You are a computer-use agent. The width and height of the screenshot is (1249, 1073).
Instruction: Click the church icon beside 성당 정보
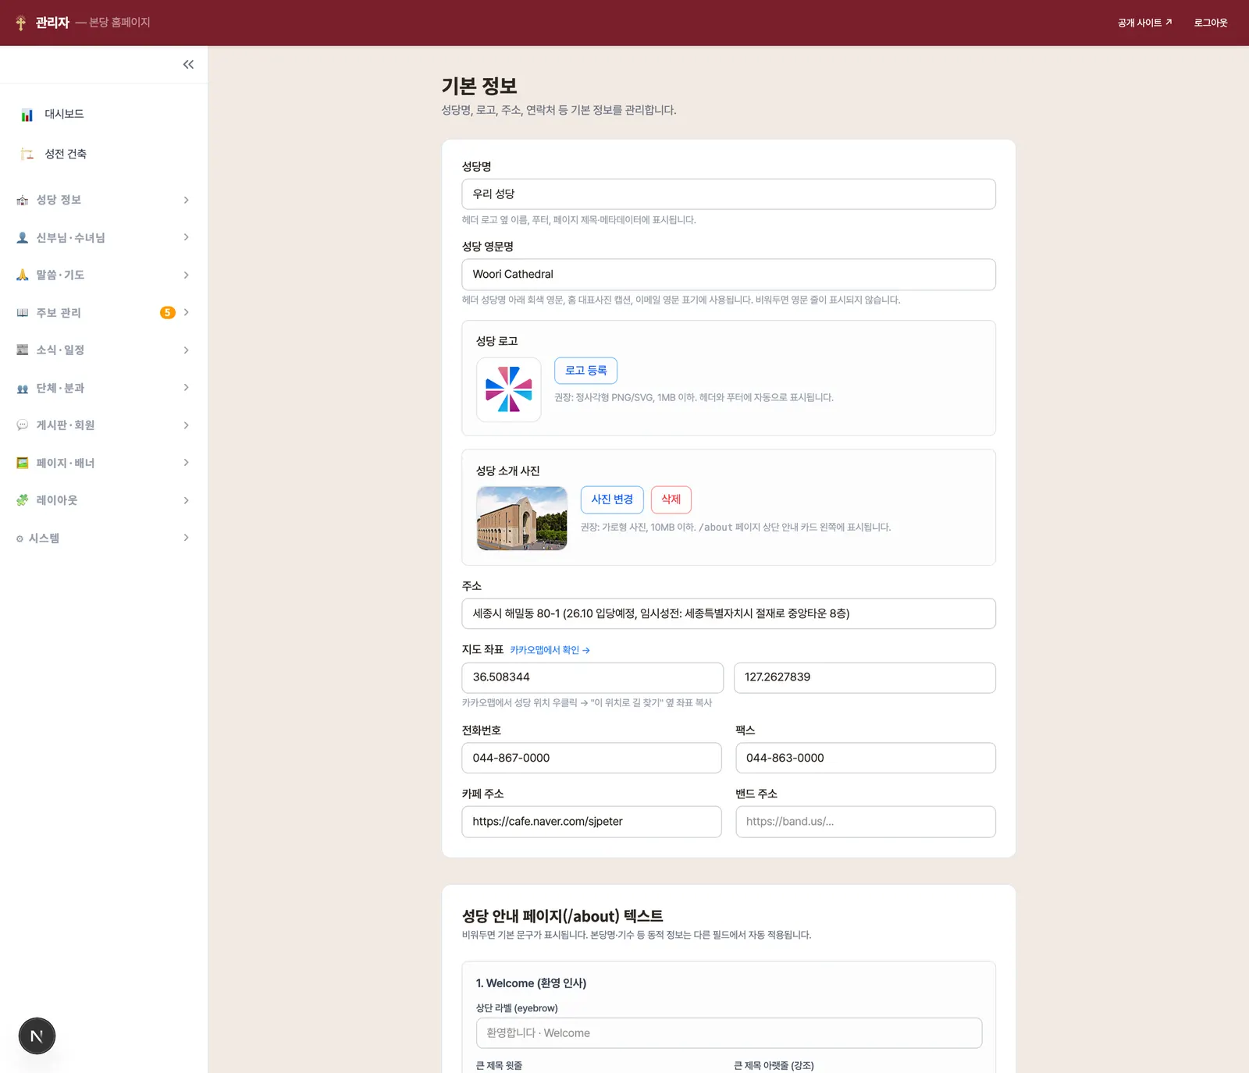(x=23, y=201)
